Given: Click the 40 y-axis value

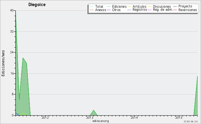Looking at the screenshot, I should [12, 10].
